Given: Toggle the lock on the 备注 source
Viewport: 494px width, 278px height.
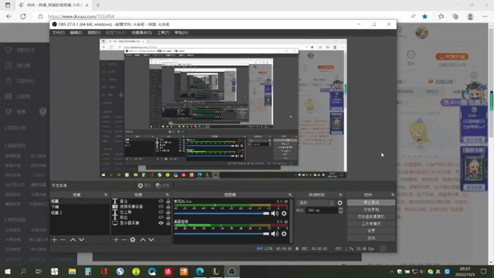Looking at the screenshot, I should (x=168, y=201).
